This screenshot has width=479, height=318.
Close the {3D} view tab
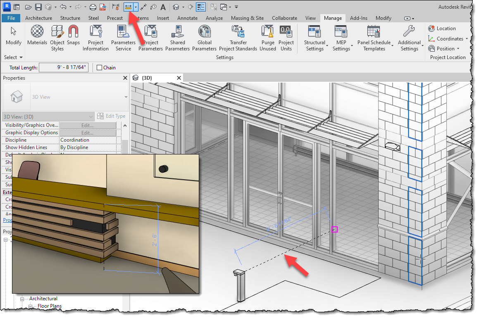tap(179, 78)
